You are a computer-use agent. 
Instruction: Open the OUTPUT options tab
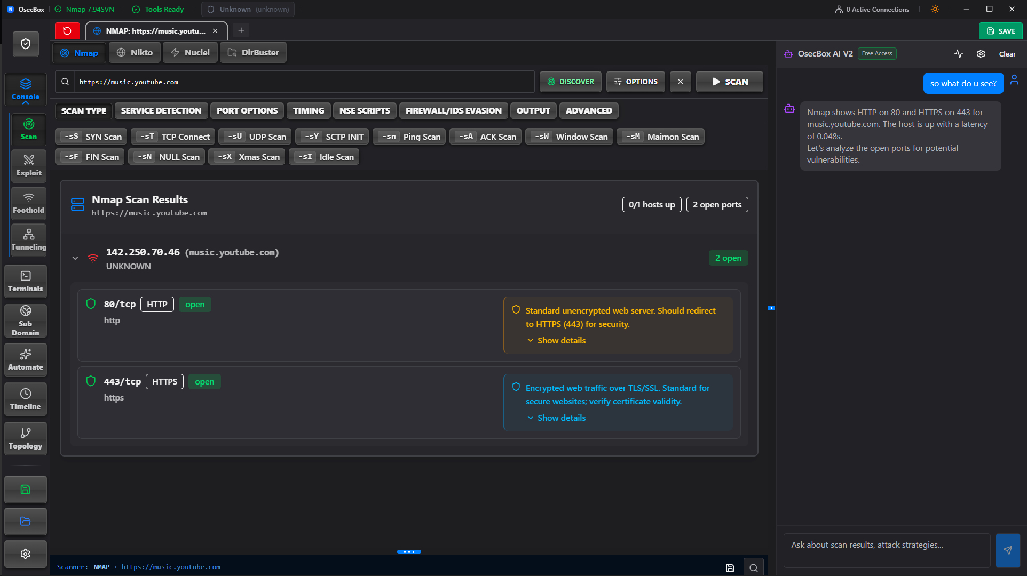click(x=533, y=110)
